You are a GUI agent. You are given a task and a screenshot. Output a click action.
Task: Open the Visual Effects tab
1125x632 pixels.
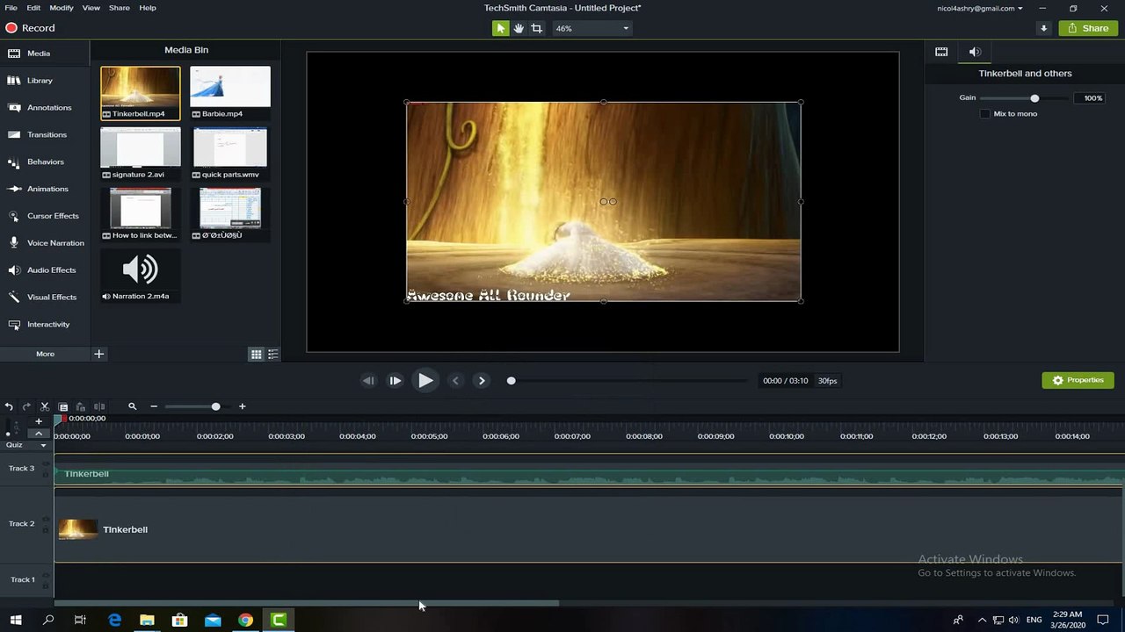coord(45,298)
